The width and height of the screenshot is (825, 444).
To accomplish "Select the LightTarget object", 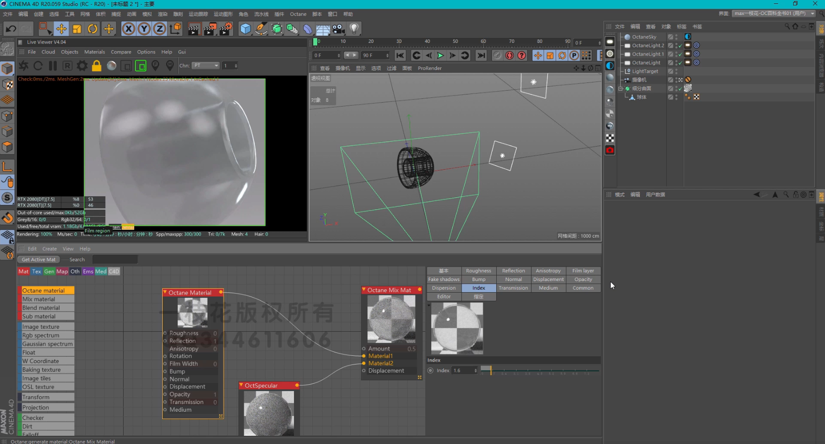I will (x=645, y=71).
